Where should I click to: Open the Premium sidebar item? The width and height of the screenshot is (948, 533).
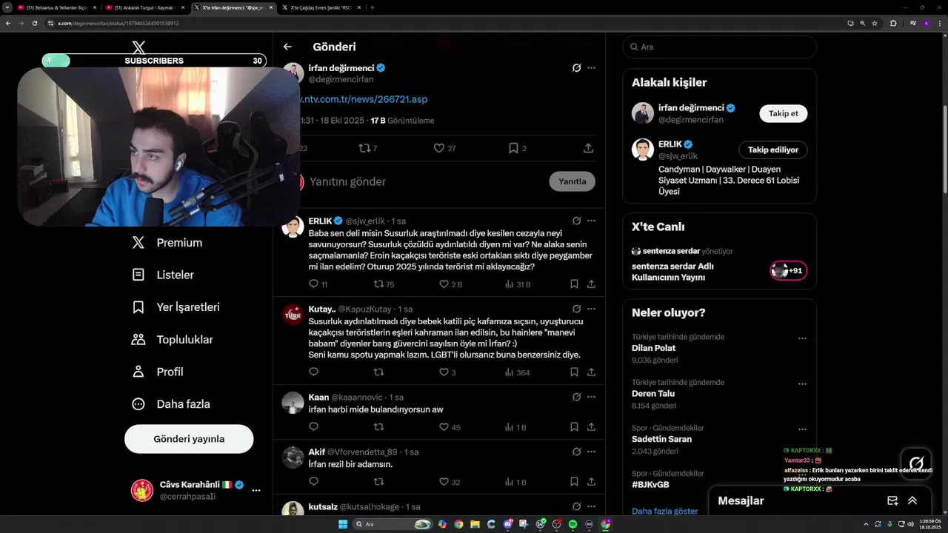tap(167, 243)
